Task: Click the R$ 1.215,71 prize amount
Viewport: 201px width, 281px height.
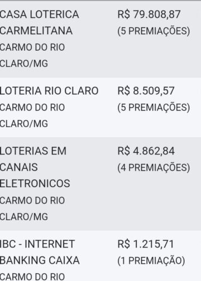Action: [146, 244]
